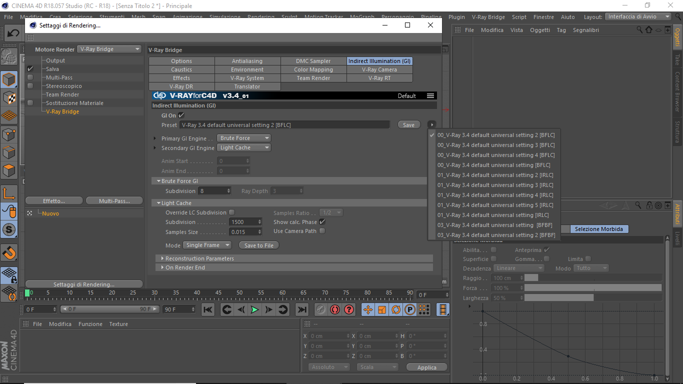Toggle Show calc. Phase checkbox

[322, 222]
